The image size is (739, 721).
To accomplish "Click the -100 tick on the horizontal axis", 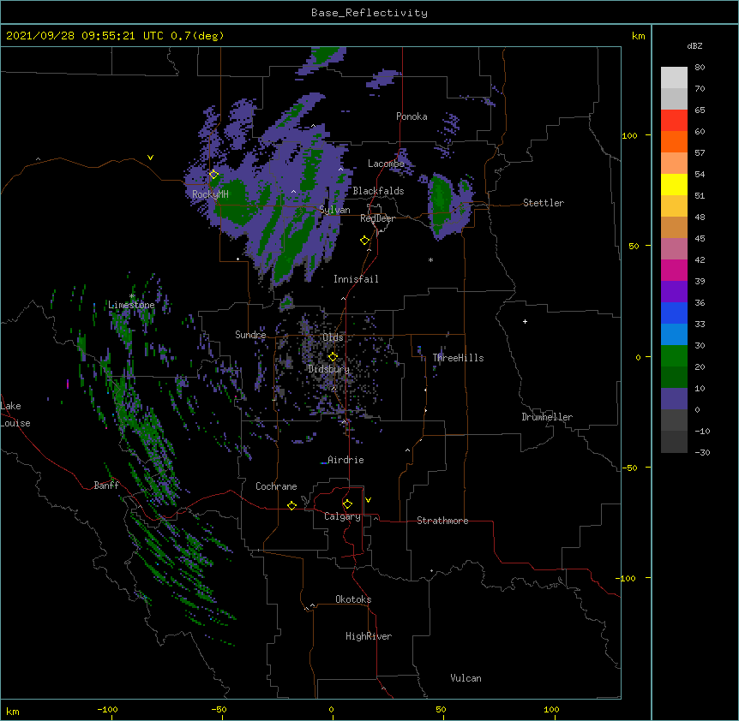I will (107, 710).
